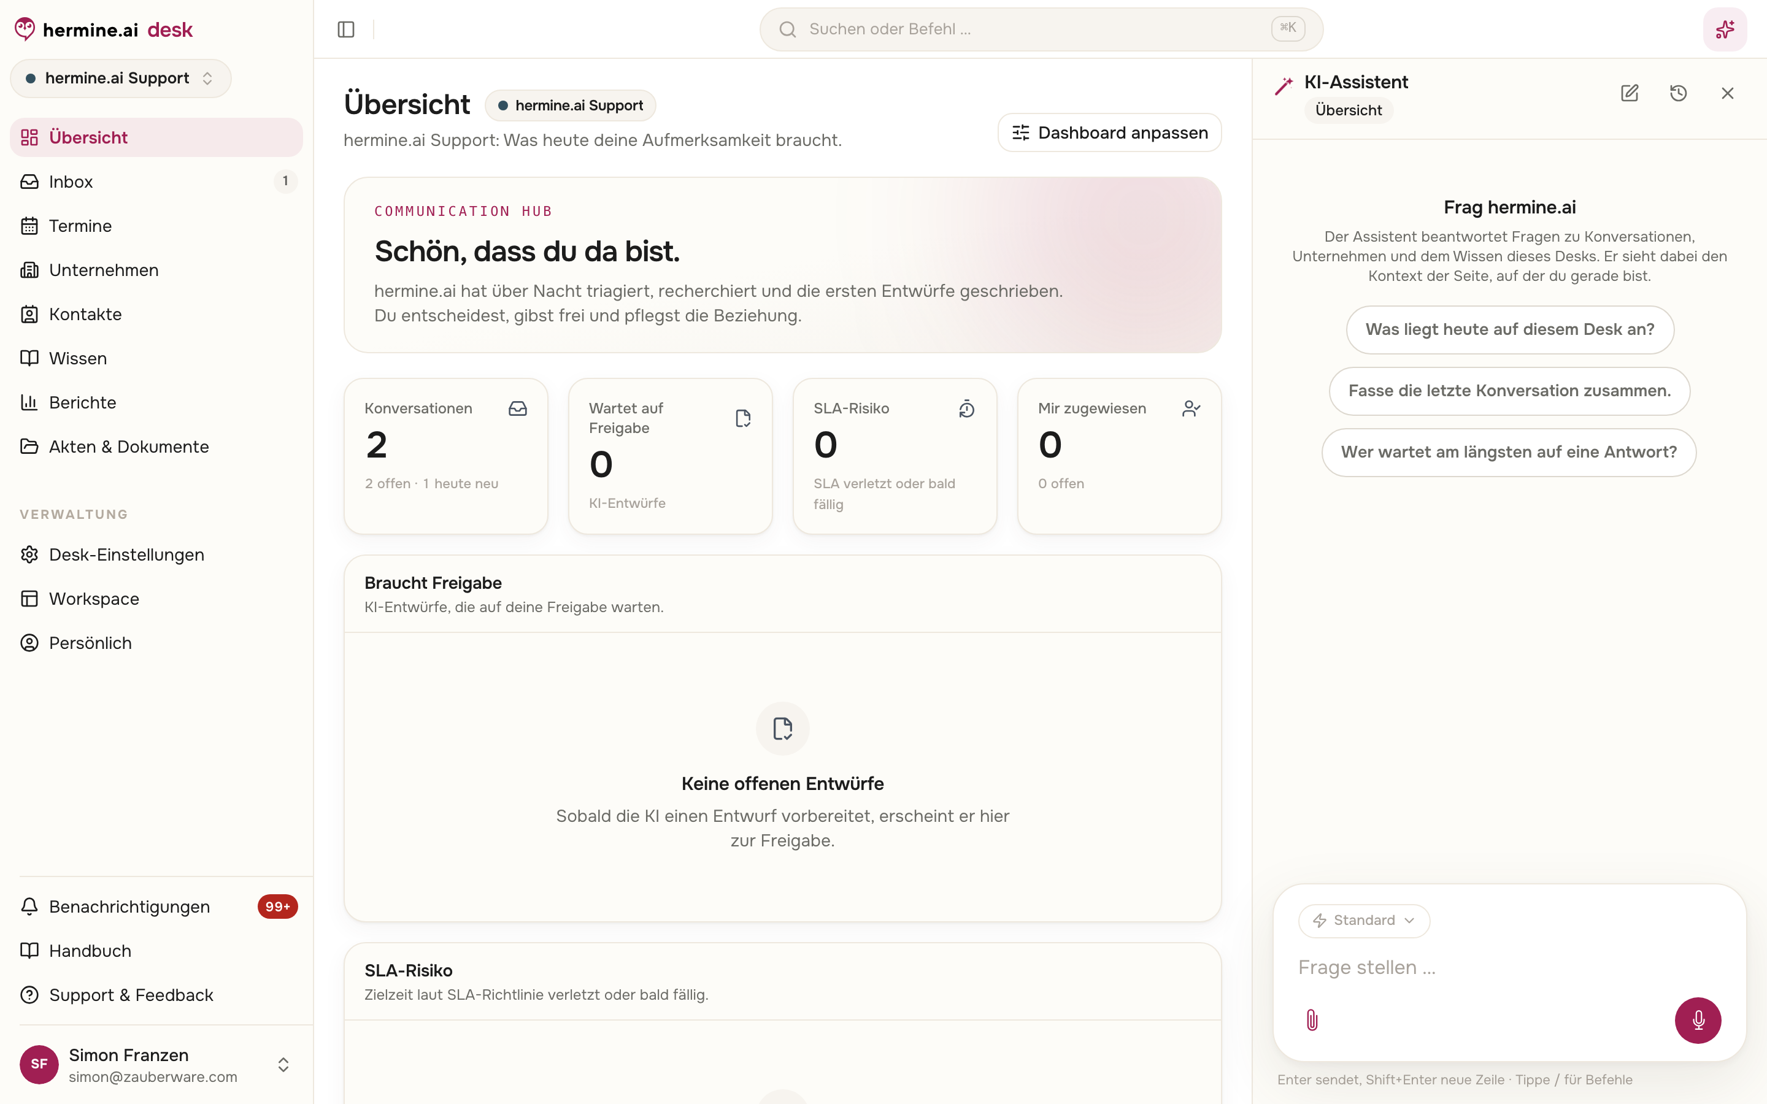Open Handbuch in the sidebar

(156, 951)
